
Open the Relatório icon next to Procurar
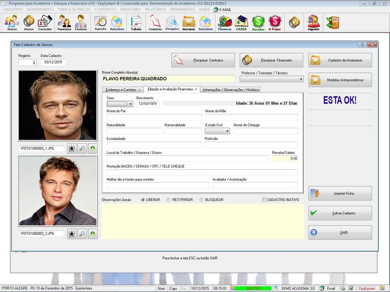pos(205,22)
